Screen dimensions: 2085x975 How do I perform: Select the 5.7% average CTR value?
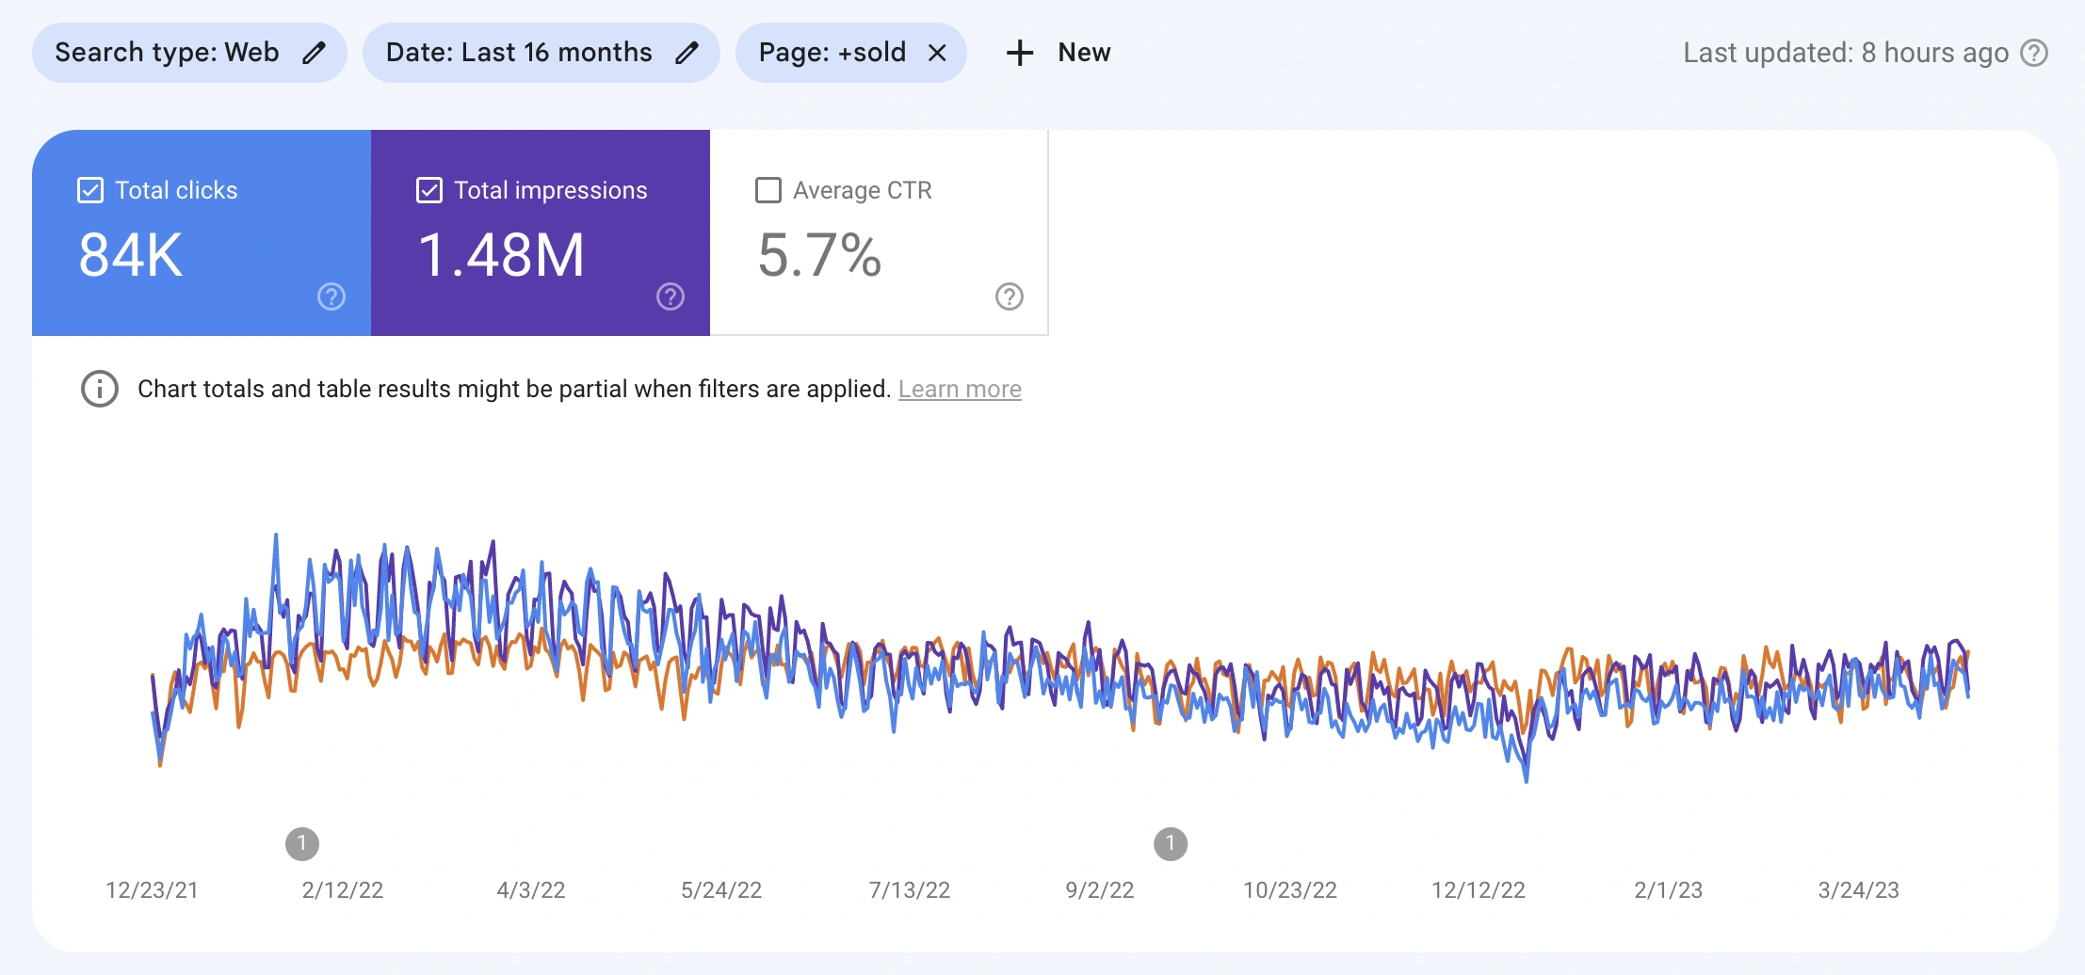coord(819,255)
